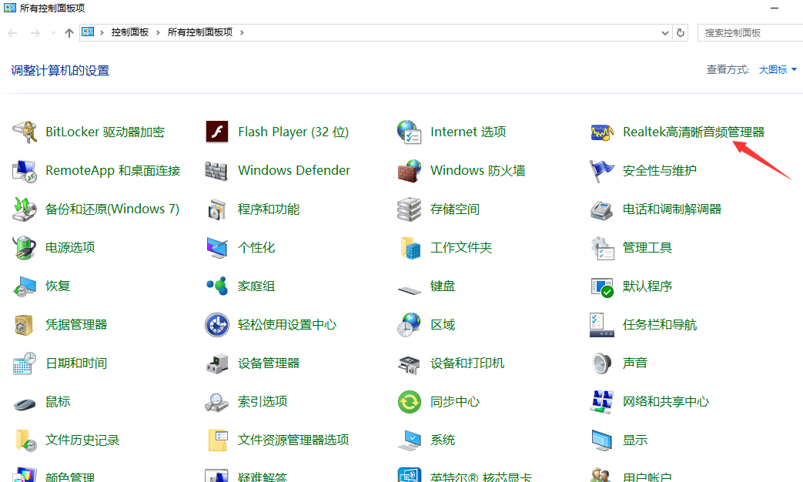Open the 轻松使用设置中心 icon

point(216,325)
